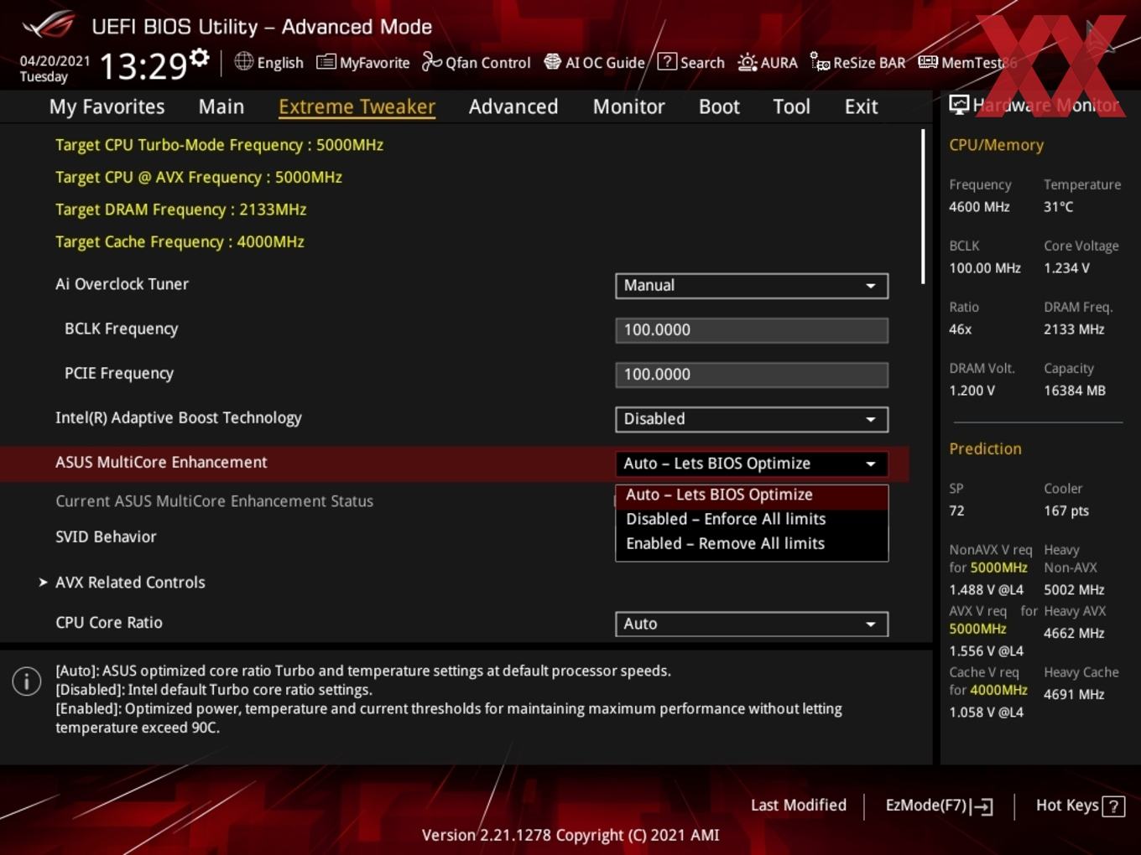Screen dimensions: 1141x855
Task: Click the settings list scrollbar
Action: (924, 206)
